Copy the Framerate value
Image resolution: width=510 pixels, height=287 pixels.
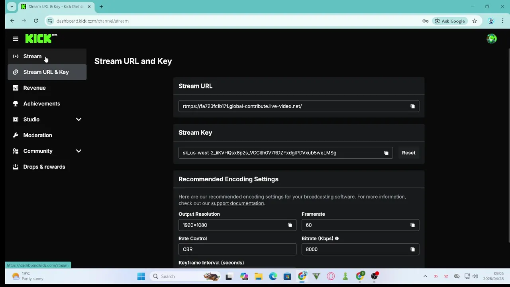pyautogui.click(x=412, y=225)
